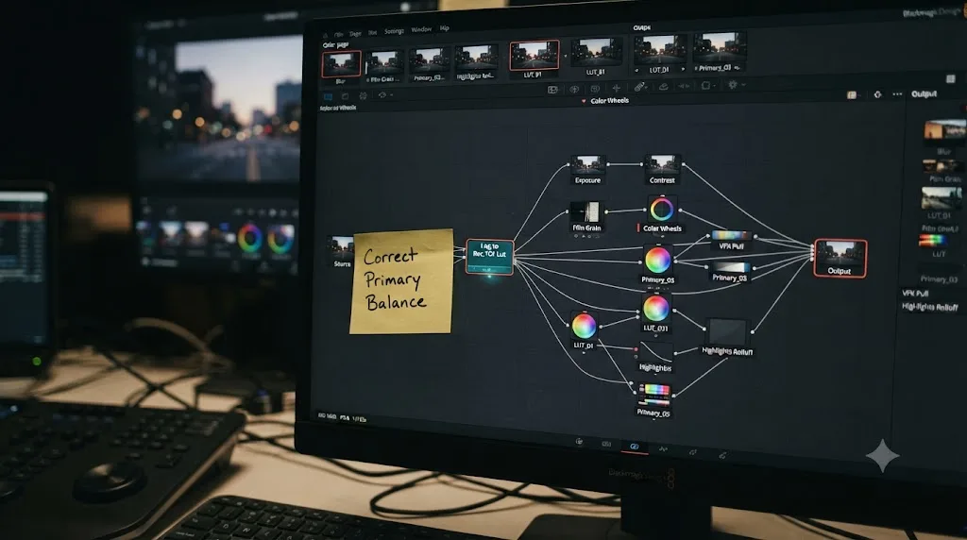Select the Highlights curve node
967x540 pixels.
pos(655,358)
